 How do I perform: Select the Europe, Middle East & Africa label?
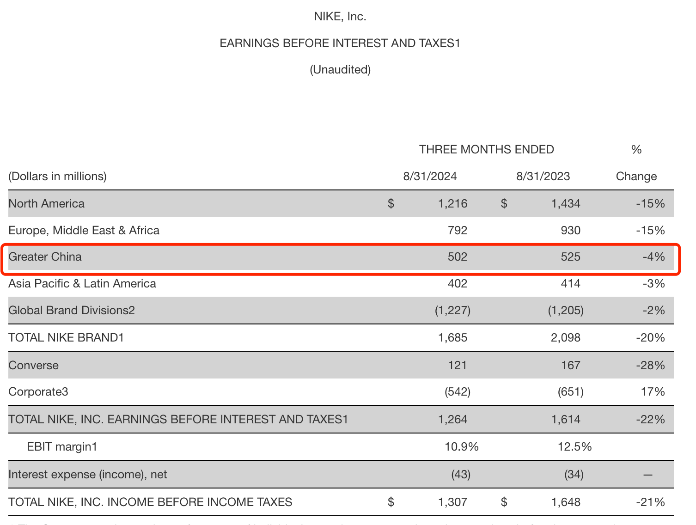coord(84,231)
